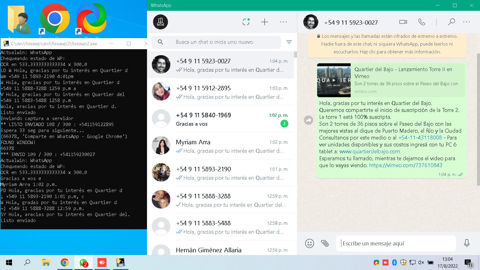Image resolution: width=480 pixels, height=270 pixels.
Task: Open the Myriam Arra conversation
Action: tap(220, 146)
